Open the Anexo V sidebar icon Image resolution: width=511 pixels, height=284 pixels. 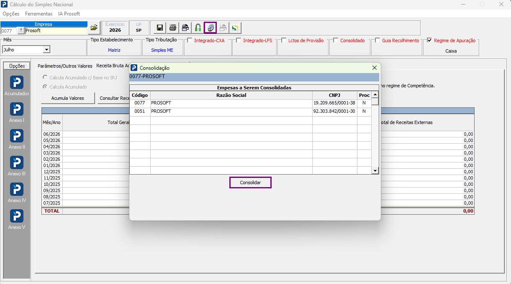pos(17,219)
